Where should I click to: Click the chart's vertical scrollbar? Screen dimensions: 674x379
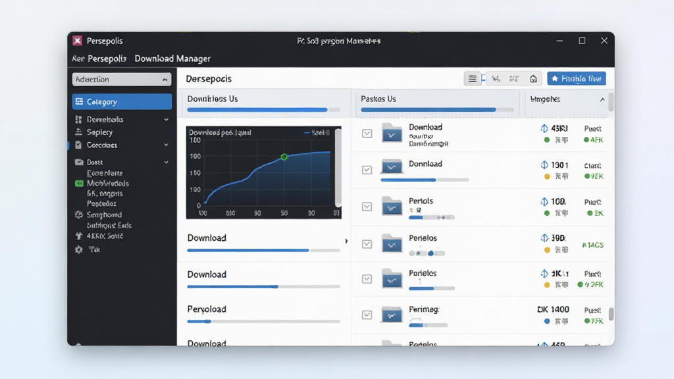[x=338, y=168]
